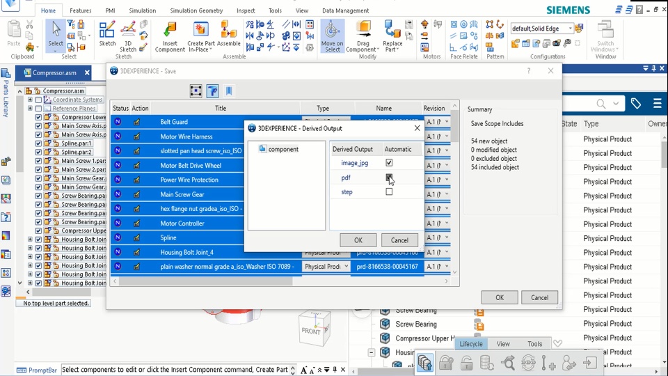The image size is (668, 376).
Task: Click Cancel in the Save dialog
Action: (x=539, y=297)
